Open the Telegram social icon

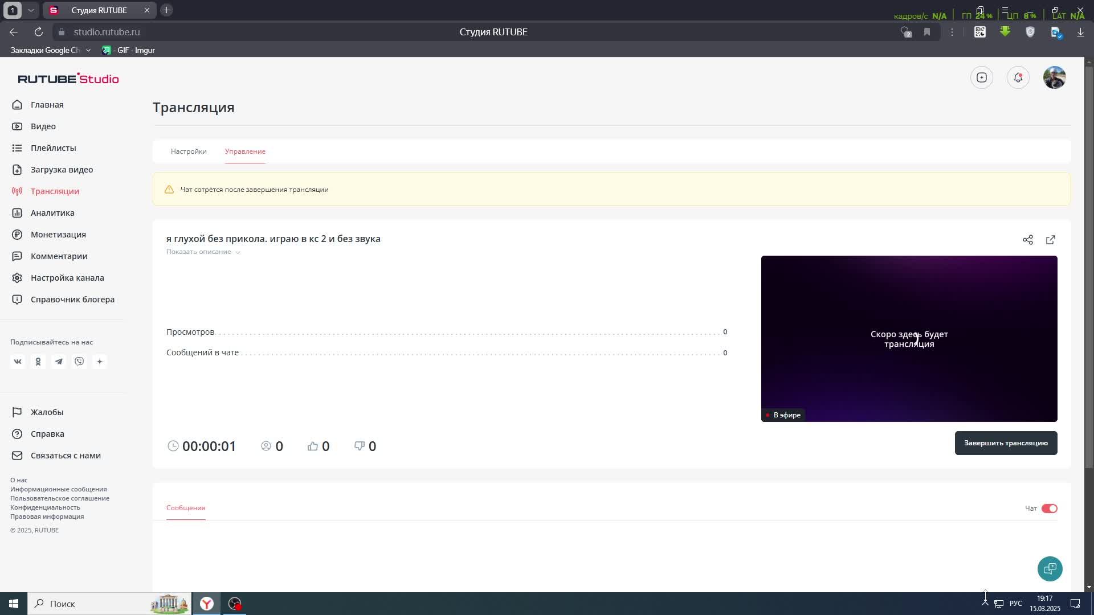pos(59,362)
